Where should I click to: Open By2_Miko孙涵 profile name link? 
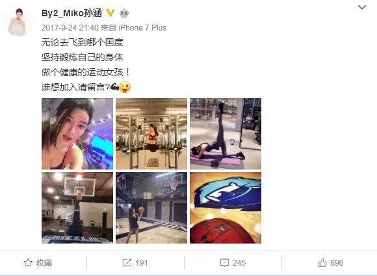pyautogui.click(x=71, y=13)
